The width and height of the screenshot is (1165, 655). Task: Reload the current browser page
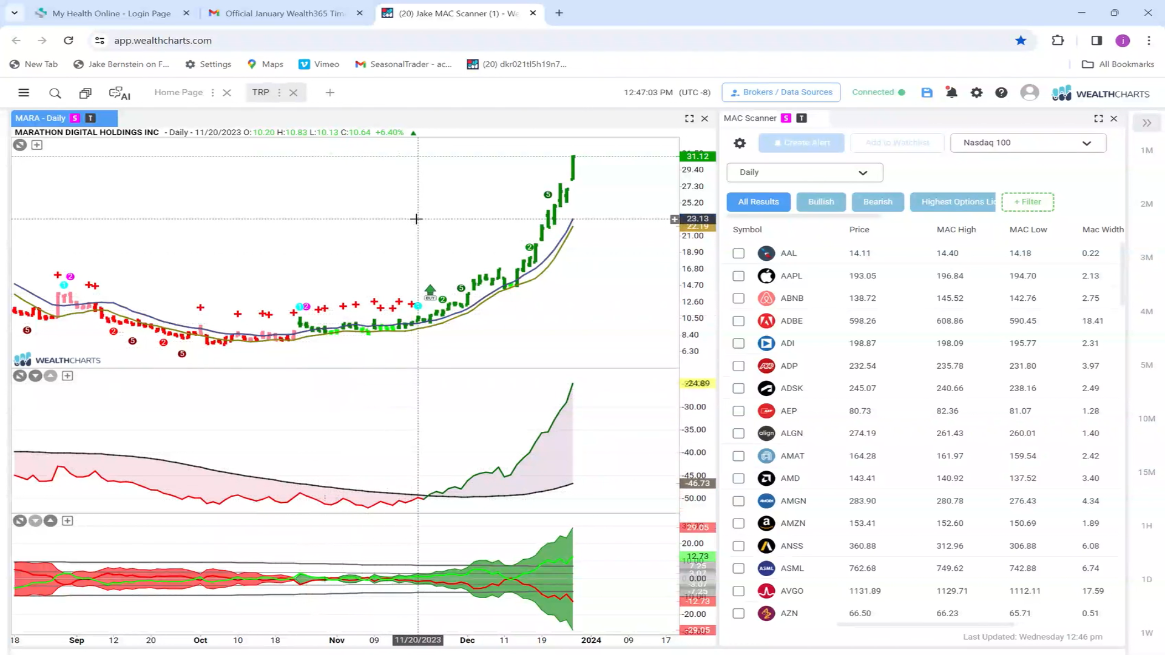69,41
